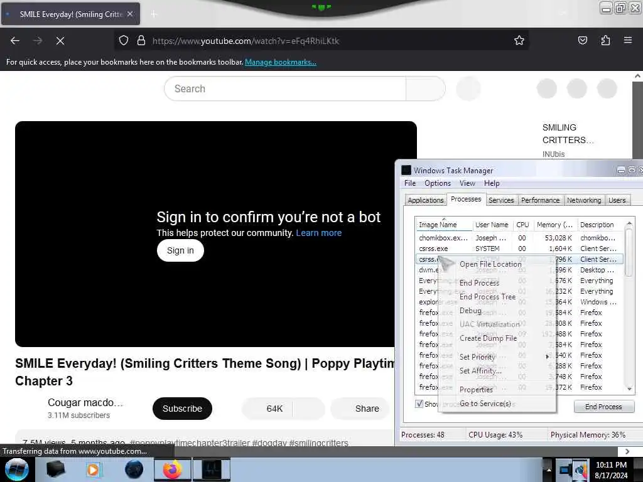
Task: Open Properties from context menu
Action: [476, 390]
